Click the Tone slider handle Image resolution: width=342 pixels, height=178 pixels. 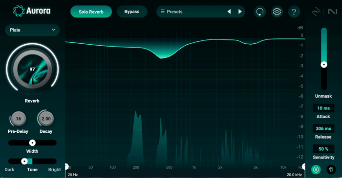click(24, 161)
